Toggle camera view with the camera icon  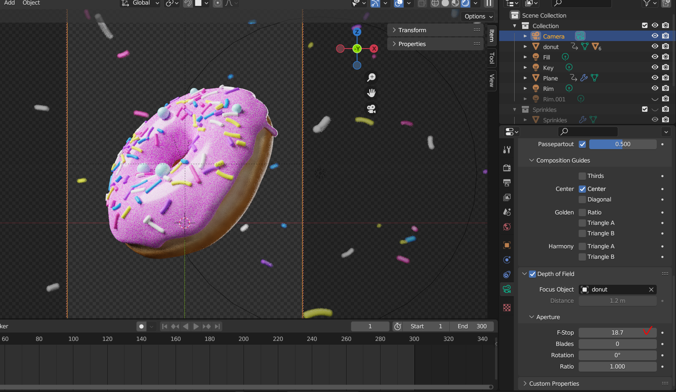tap(371, 109)
